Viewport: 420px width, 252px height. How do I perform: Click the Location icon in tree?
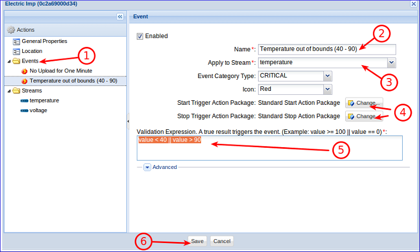point(17,51)
